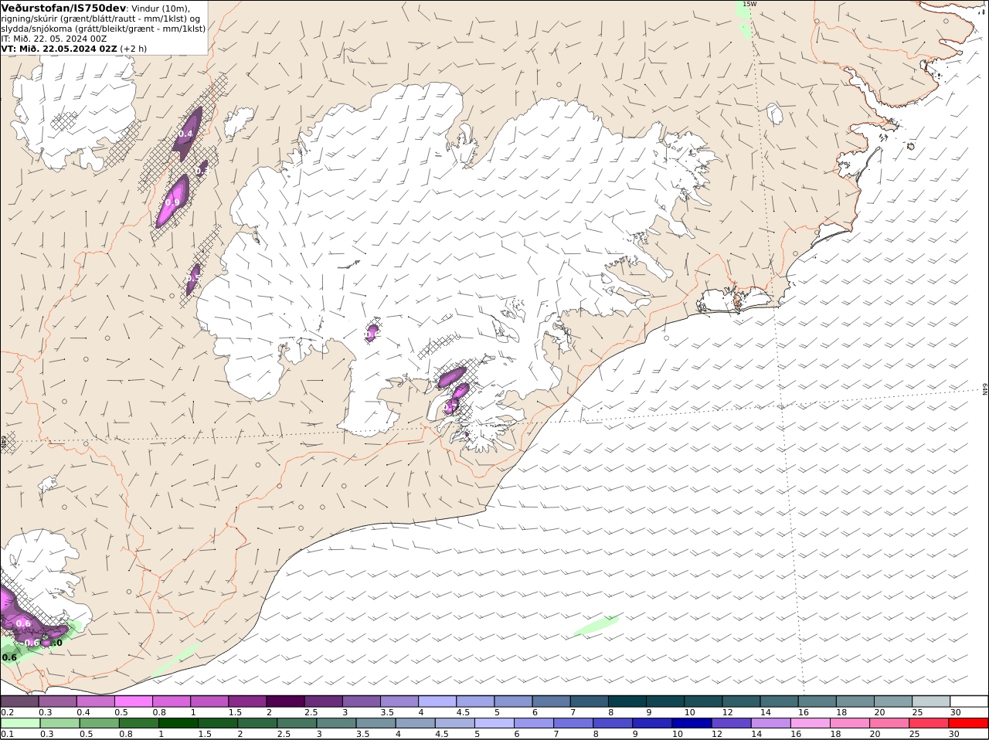Pick top-row swatch between 5 and 6

513,701
